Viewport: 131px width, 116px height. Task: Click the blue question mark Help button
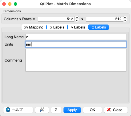pos(18,110)
